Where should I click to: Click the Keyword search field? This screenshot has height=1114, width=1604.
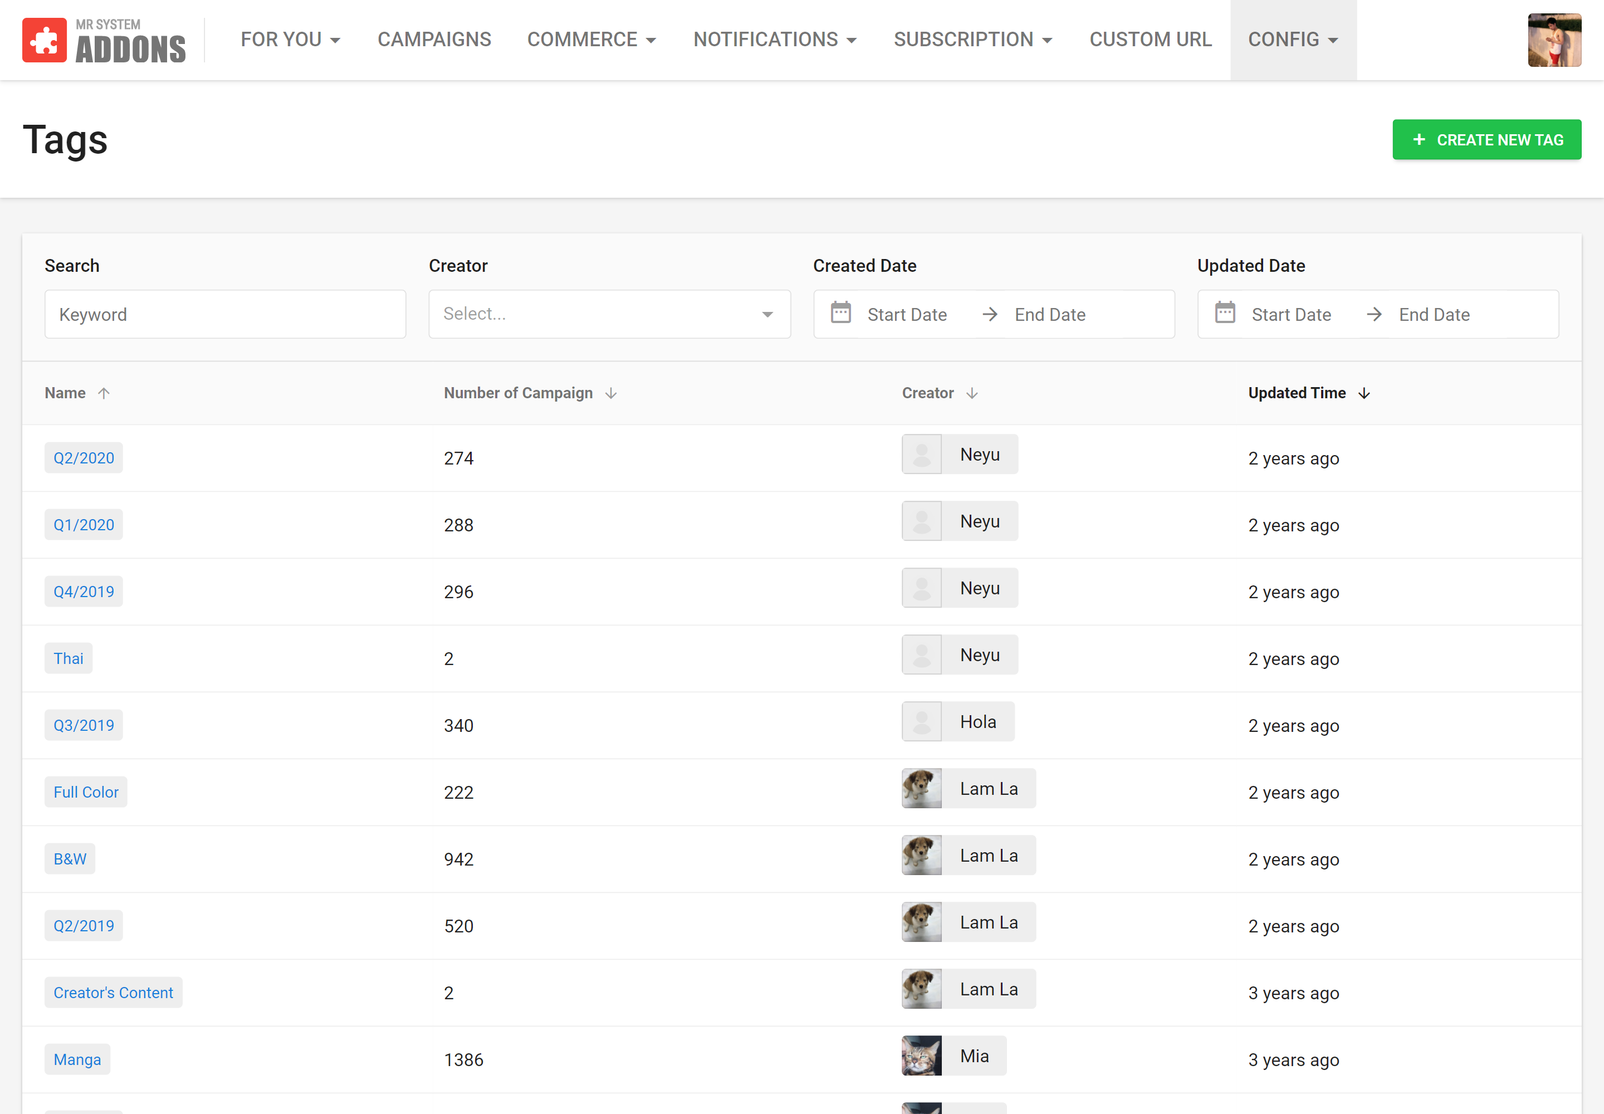[225, 314]
